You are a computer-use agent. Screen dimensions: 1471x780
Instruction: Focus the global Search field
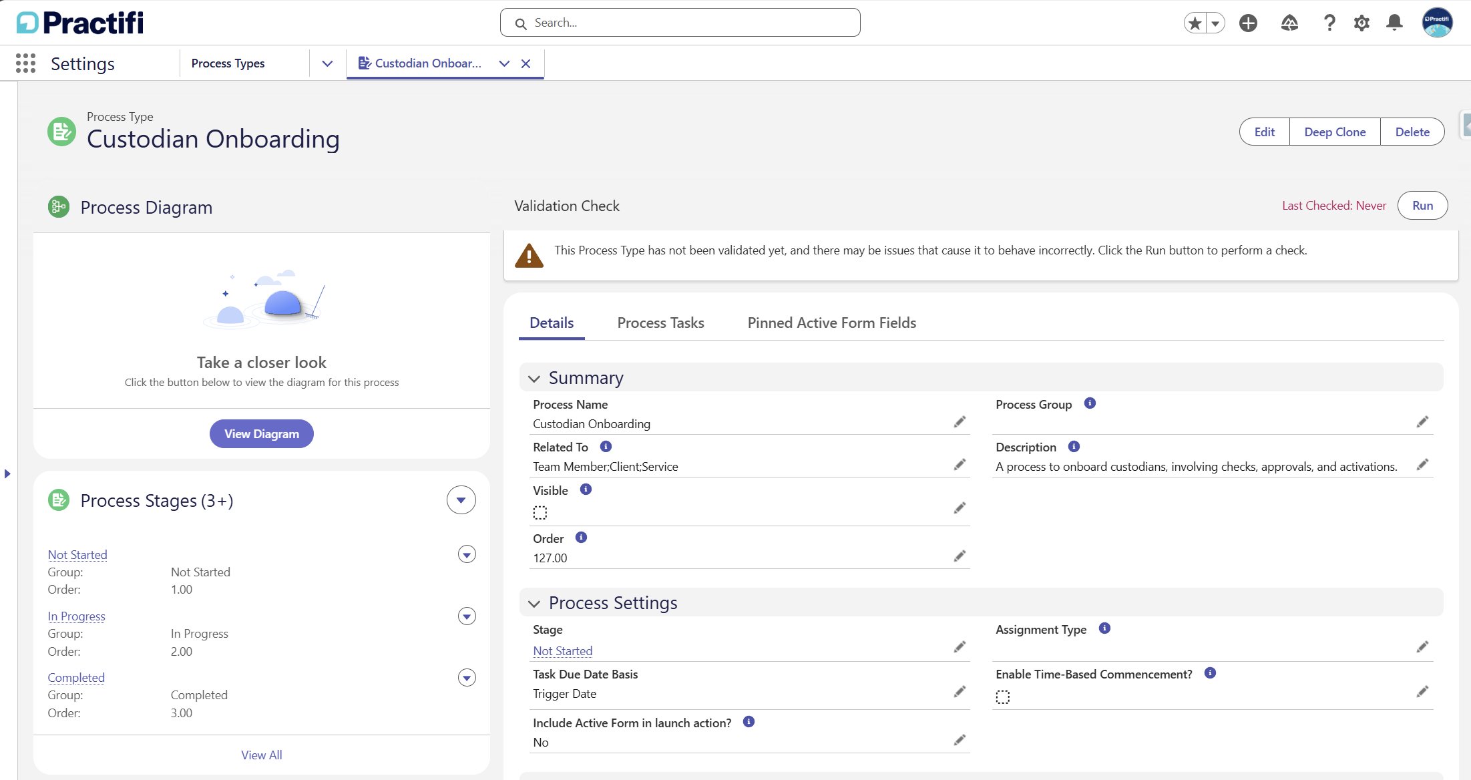680,23
